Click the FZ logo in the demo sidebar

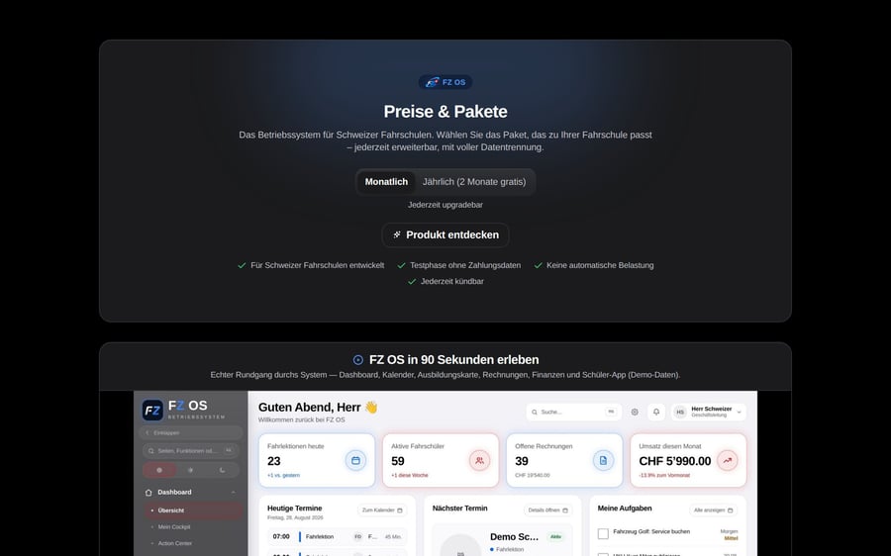click(x=152, y=410)
